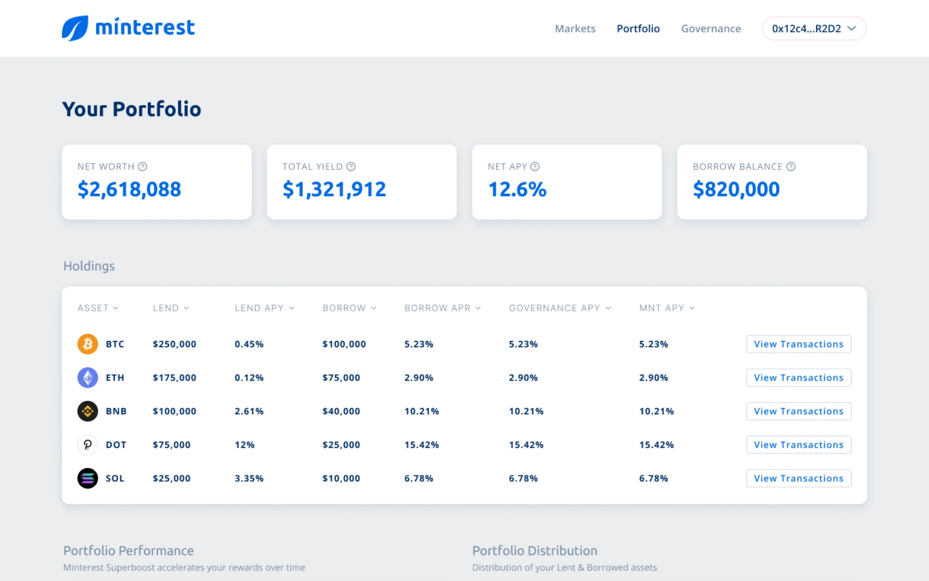Select the $1,321,912 total yield value
Viewport: 929px width, 581px height.
[334, 189]
